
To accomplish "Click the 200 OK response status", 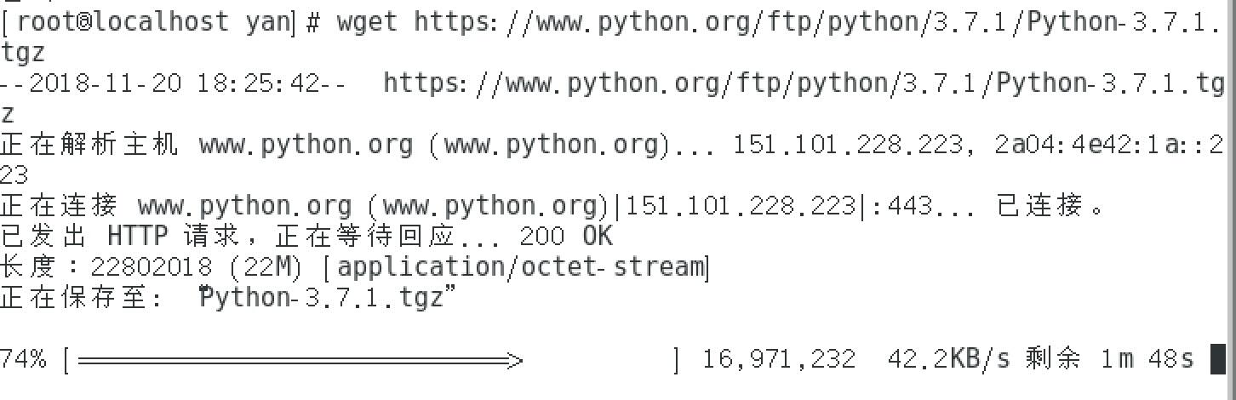I will coord(566,236).
